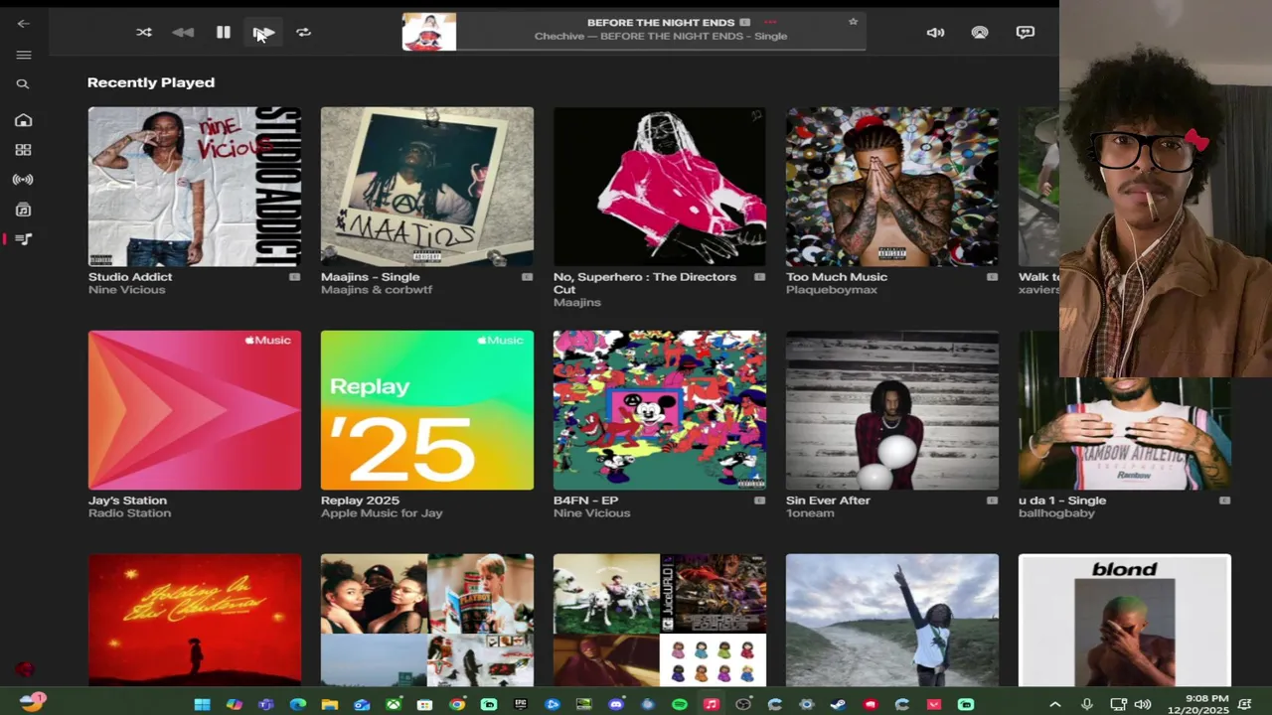Open Steam from the taskbar
Viewport: 1272px width, 715px height.
(x=839, y=704)
